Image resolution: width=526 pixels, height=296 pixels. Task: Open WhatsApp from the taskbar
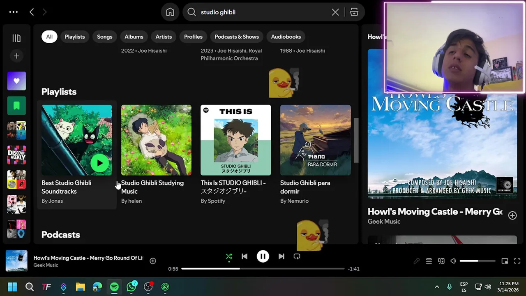[131, 287]
